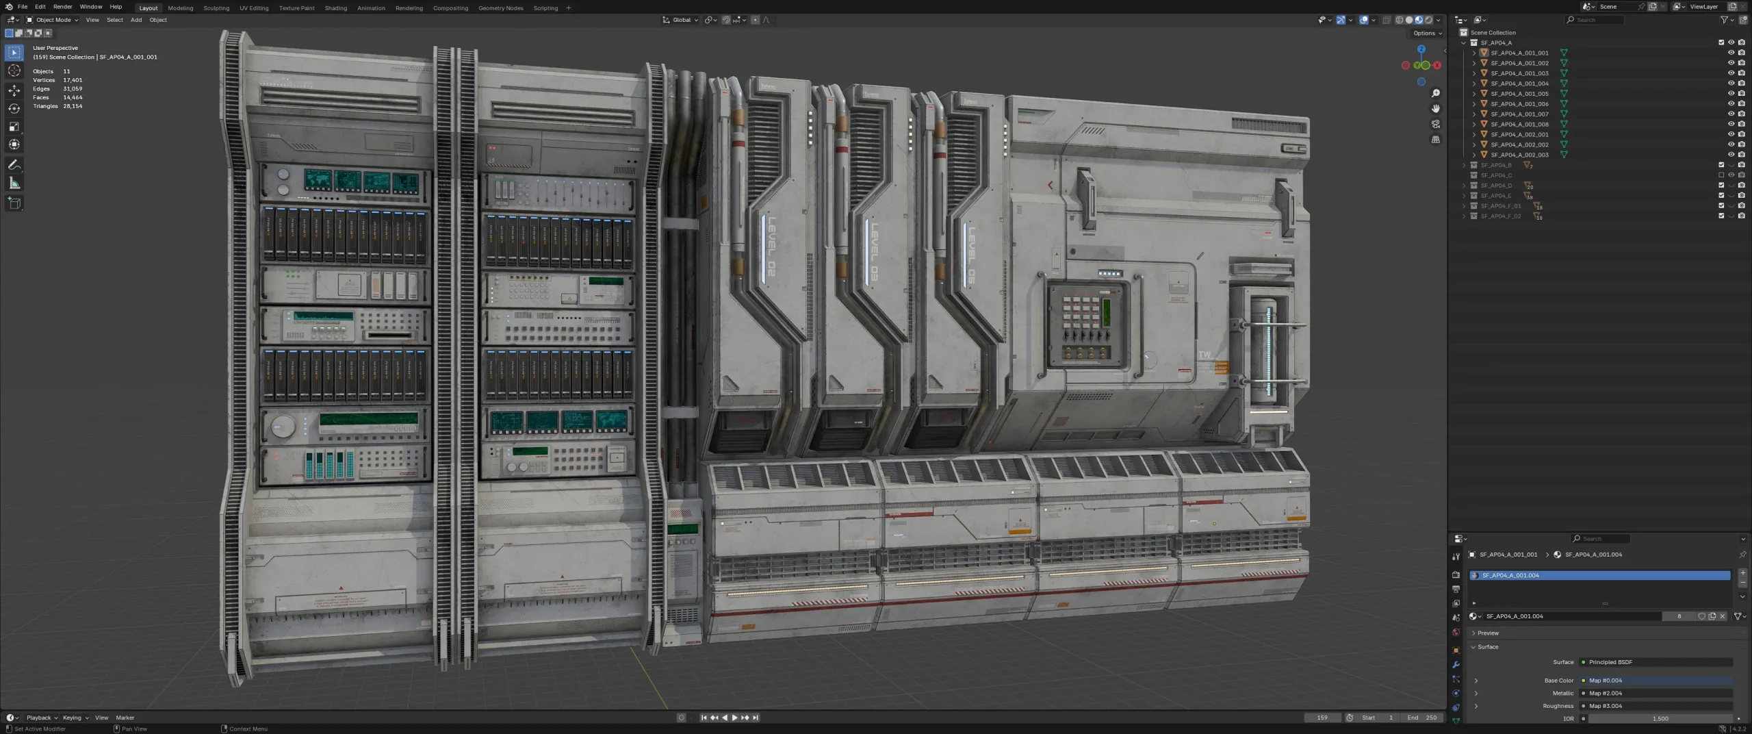Click the Add button in viewport header
This screenshot has height=734, width=1752.
(136, 20)
